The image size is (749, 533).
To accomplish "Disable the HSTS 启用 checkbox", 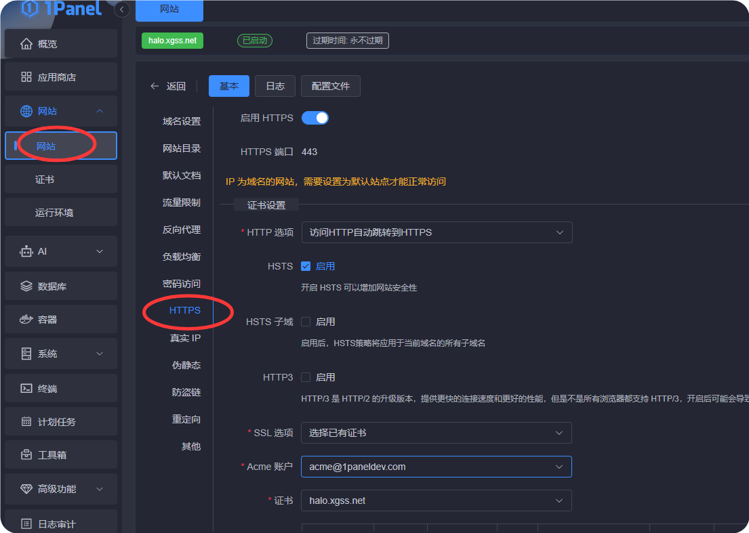I will tap(306, 266).
